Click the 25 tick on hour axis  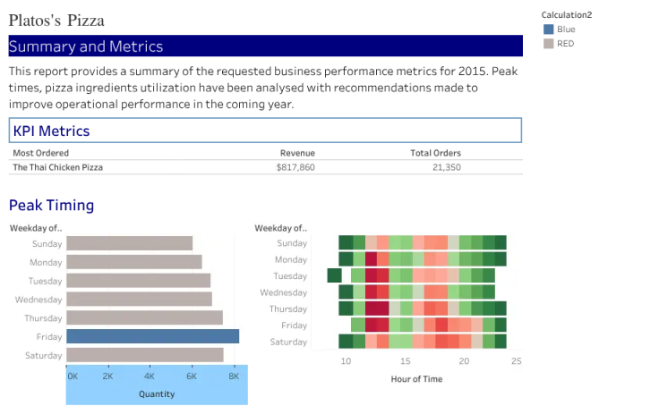click(x=517, y=361)
